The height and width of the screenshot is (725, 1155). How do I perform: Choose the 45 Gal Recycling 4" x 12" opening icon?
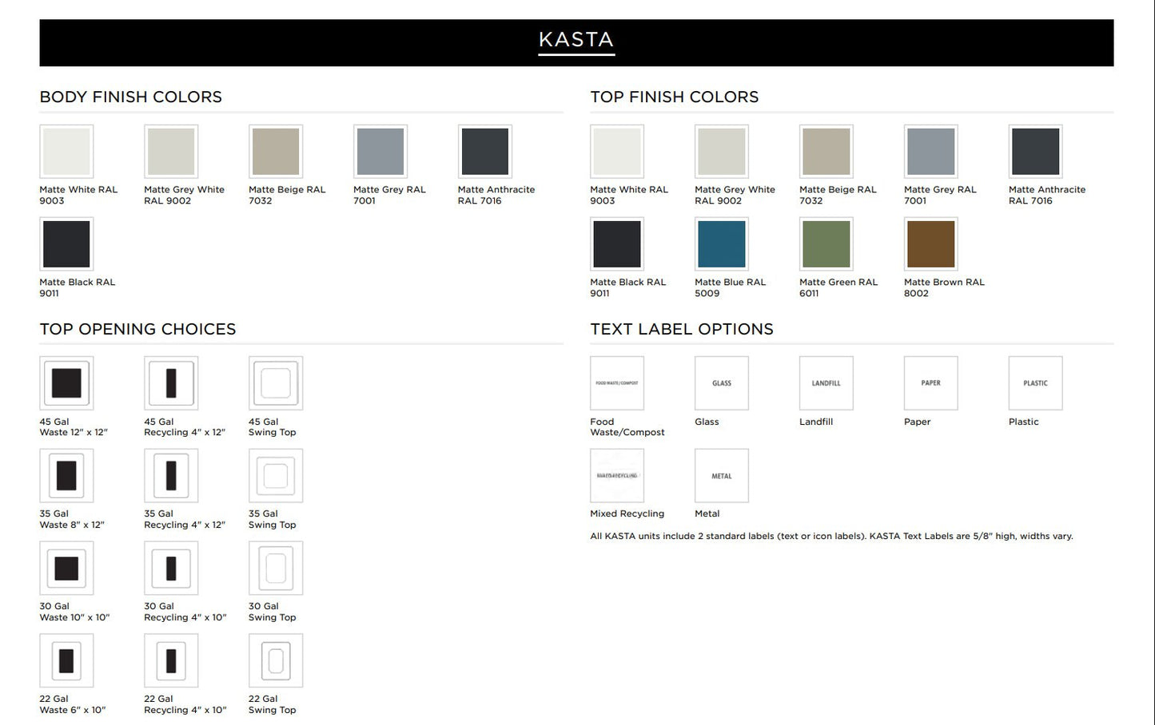[x=171, y=383]
